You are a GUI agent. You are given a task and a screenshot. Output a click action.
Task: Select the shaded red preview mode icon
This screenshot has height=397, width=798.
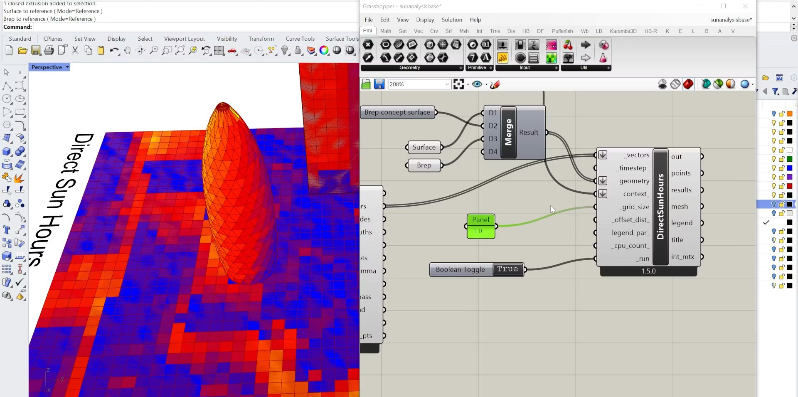click(x=688, y=84)
